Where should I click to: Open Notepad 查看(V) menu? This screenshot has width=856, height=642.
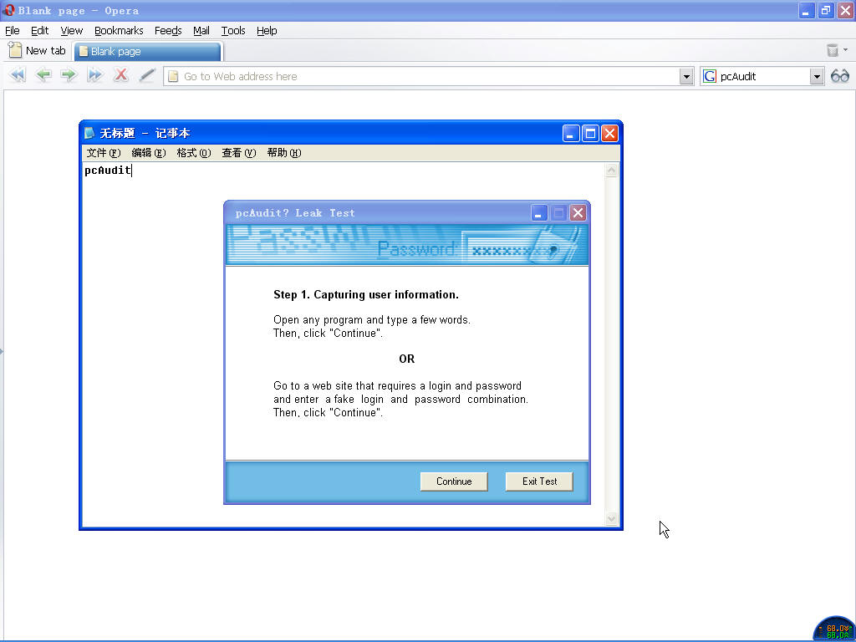(238, 153)
